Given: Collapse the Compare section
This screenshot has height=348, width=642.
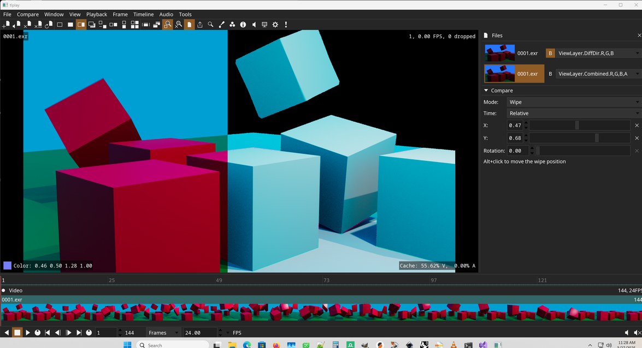Looking at the screenshot, I should [x=486, y=91].
